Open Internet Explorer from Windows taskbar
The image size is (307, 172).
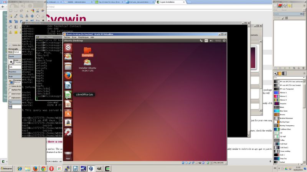tap(20, 169)
